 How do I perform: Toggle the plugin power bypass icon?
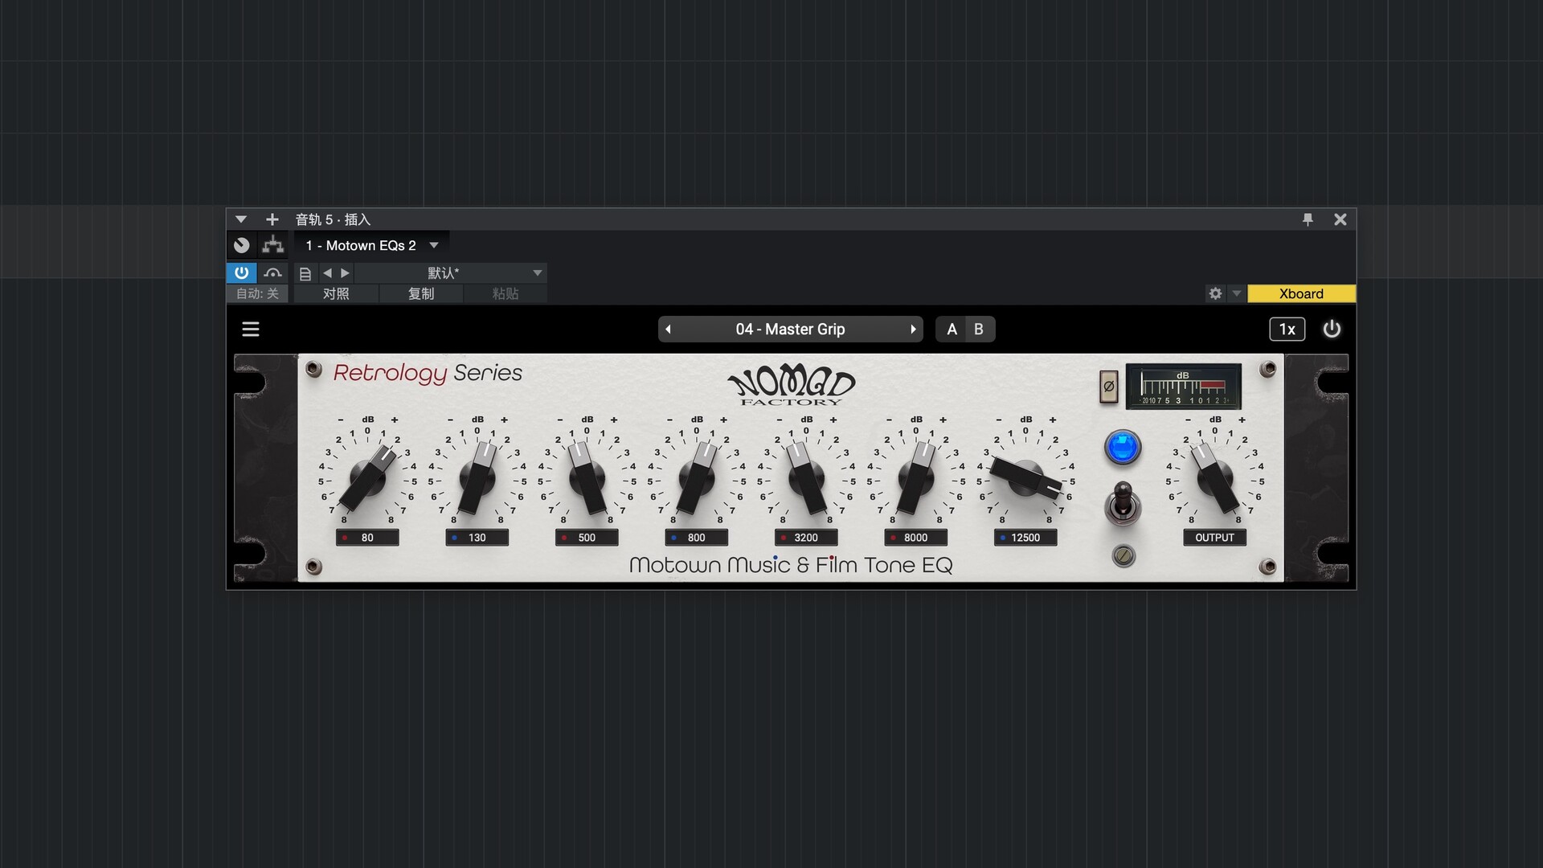pos(1332,329)
